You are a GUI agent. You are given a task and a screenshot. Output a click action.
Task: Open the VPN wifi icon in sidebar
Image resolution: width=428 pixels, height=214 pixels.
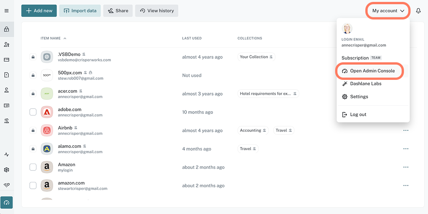point(6,185)
